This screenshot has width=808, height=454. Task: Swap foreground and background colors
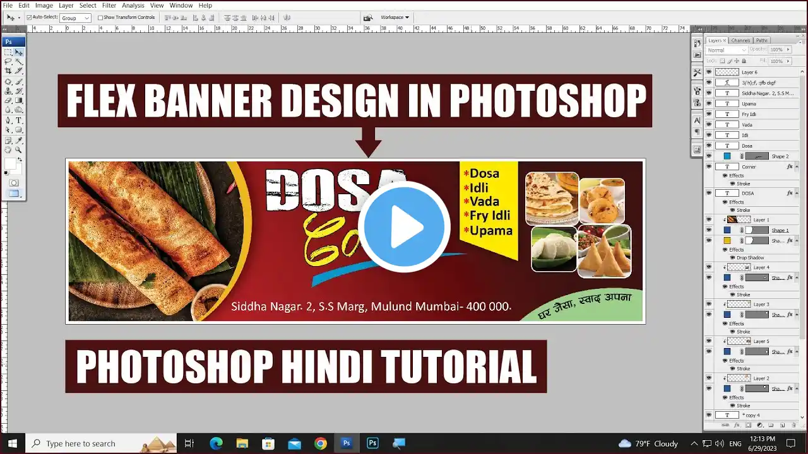(20, 159)
